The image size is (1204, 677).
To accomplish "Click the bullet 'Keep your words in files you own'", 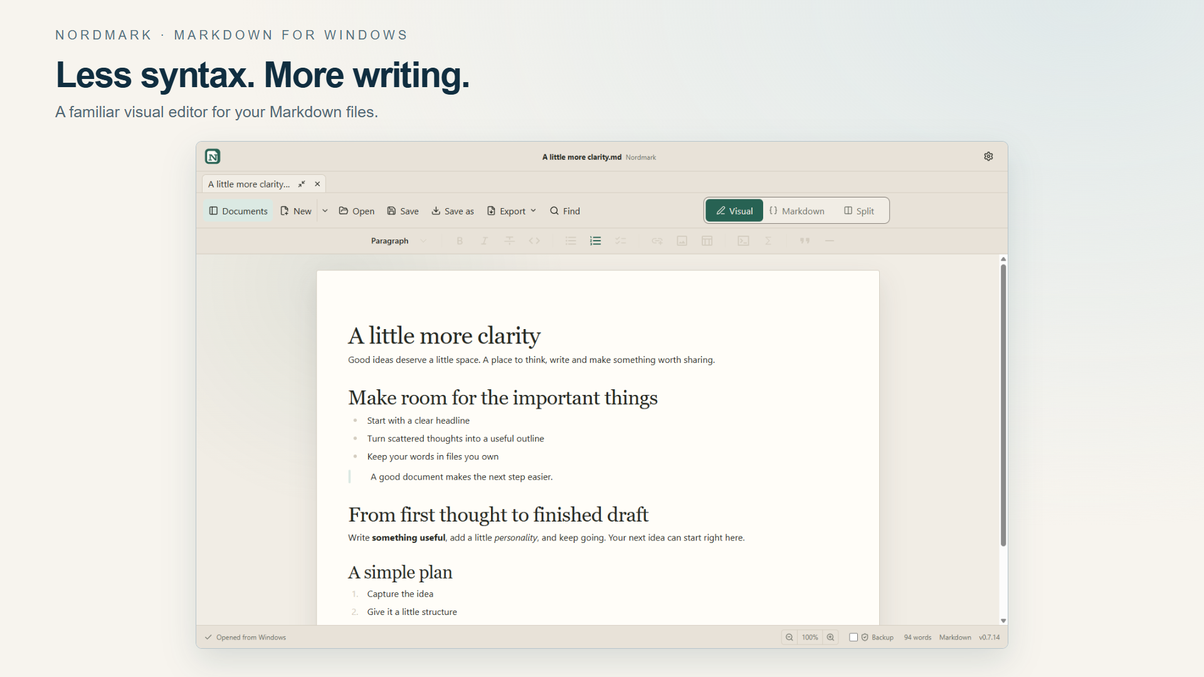I will [433, 457].
